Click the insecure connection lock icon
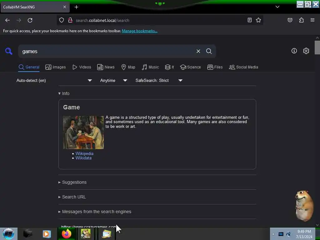320x240 pixels. [70, 20]
